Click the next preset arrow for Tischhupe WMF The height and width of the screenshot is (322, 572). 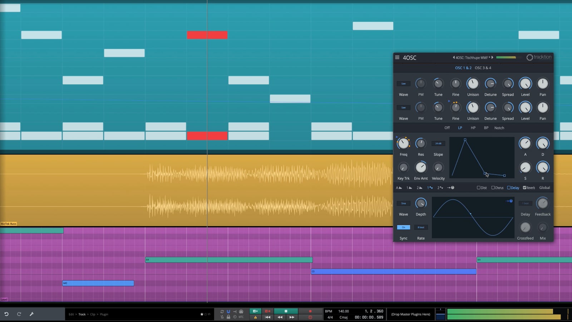click(493, 57)
